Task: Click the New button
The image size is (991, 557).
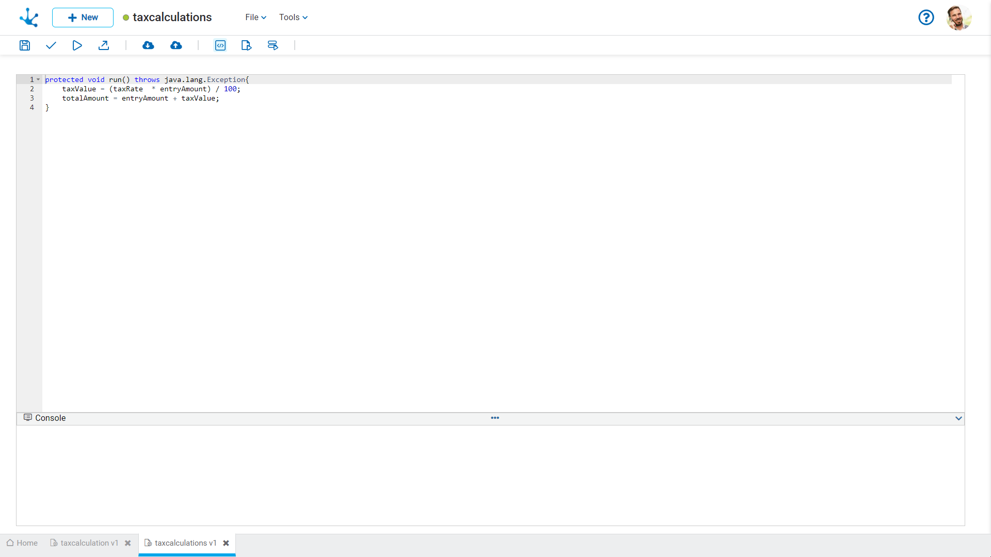Action: point(83,18)
